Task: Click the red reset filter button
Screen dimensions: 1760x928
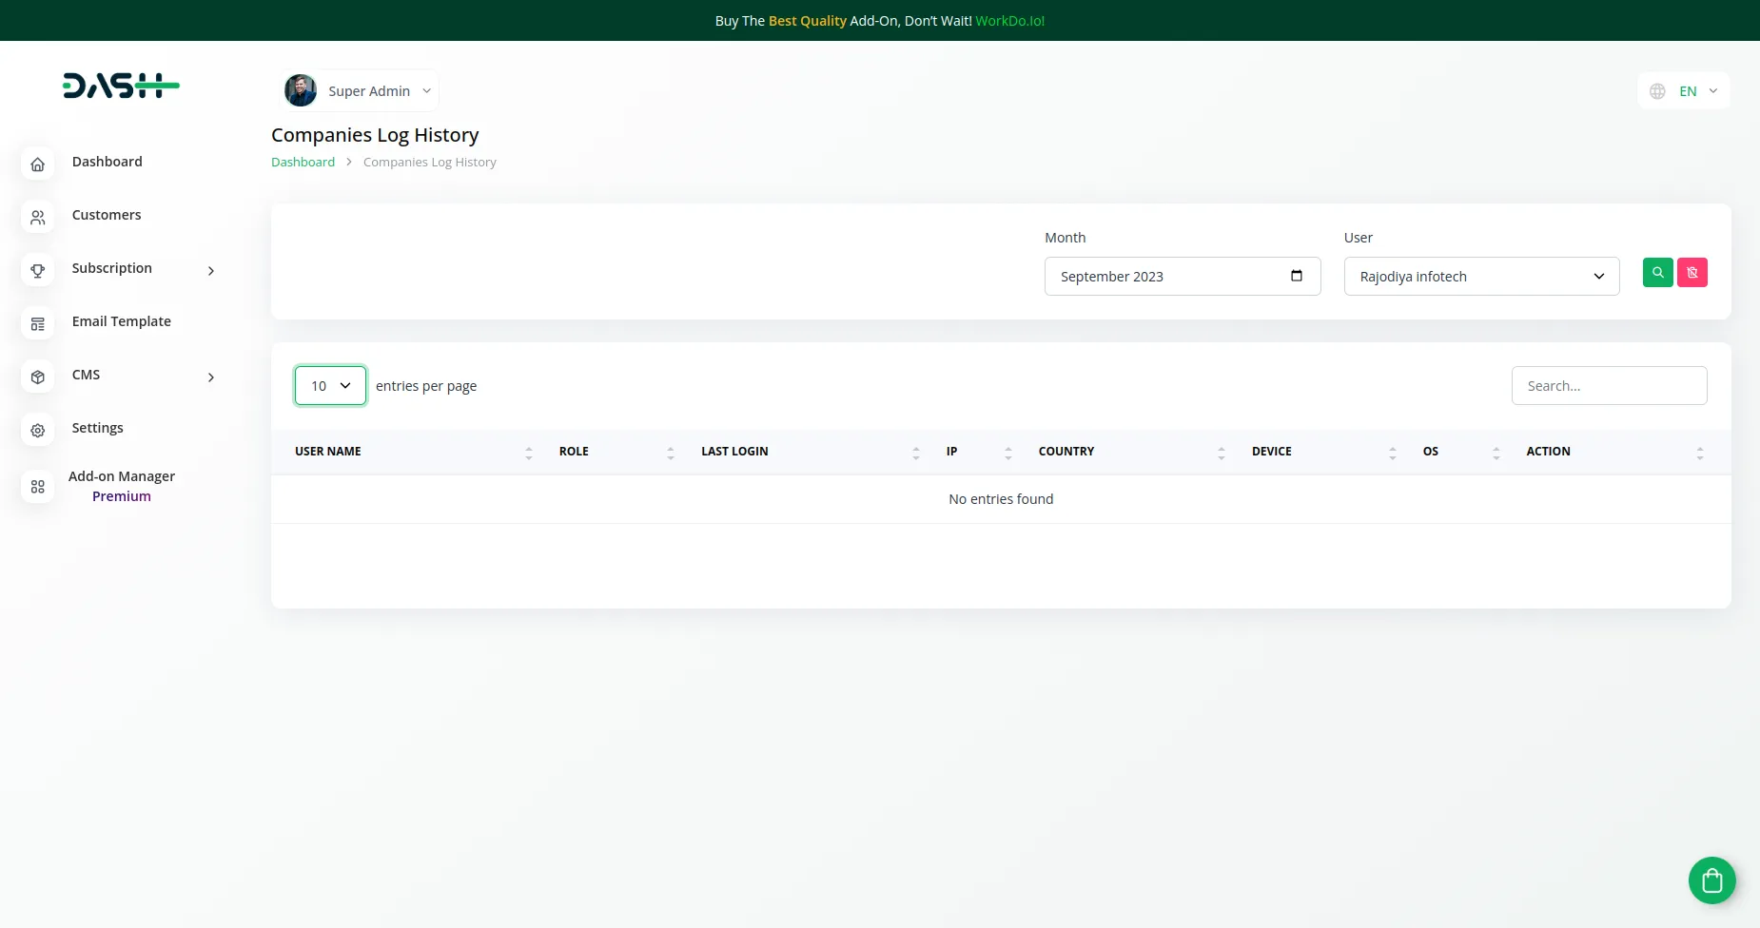Action: coord(1692,273)
